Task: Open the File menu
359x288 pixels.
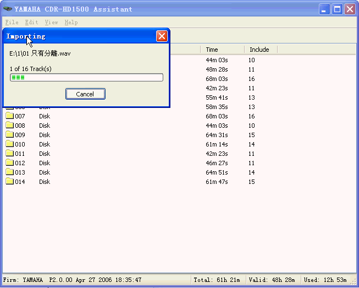Action: [x=12, y=22]
